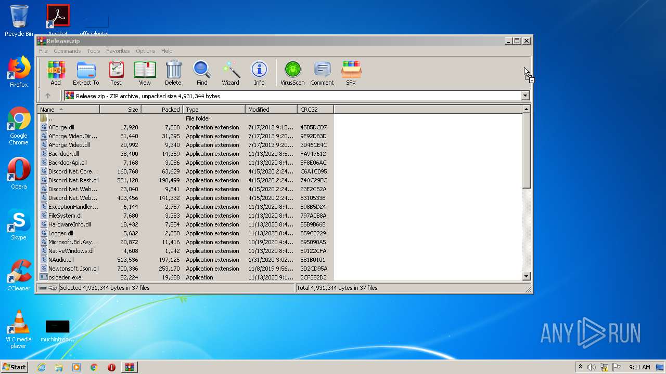
Task: Open the Help menu
Action: pyautogui.click(x=166, y=51)
